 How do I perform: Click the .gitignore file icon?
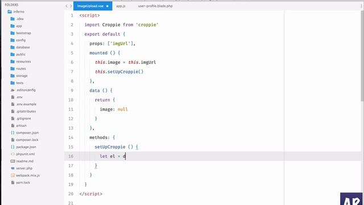(13, 118)
